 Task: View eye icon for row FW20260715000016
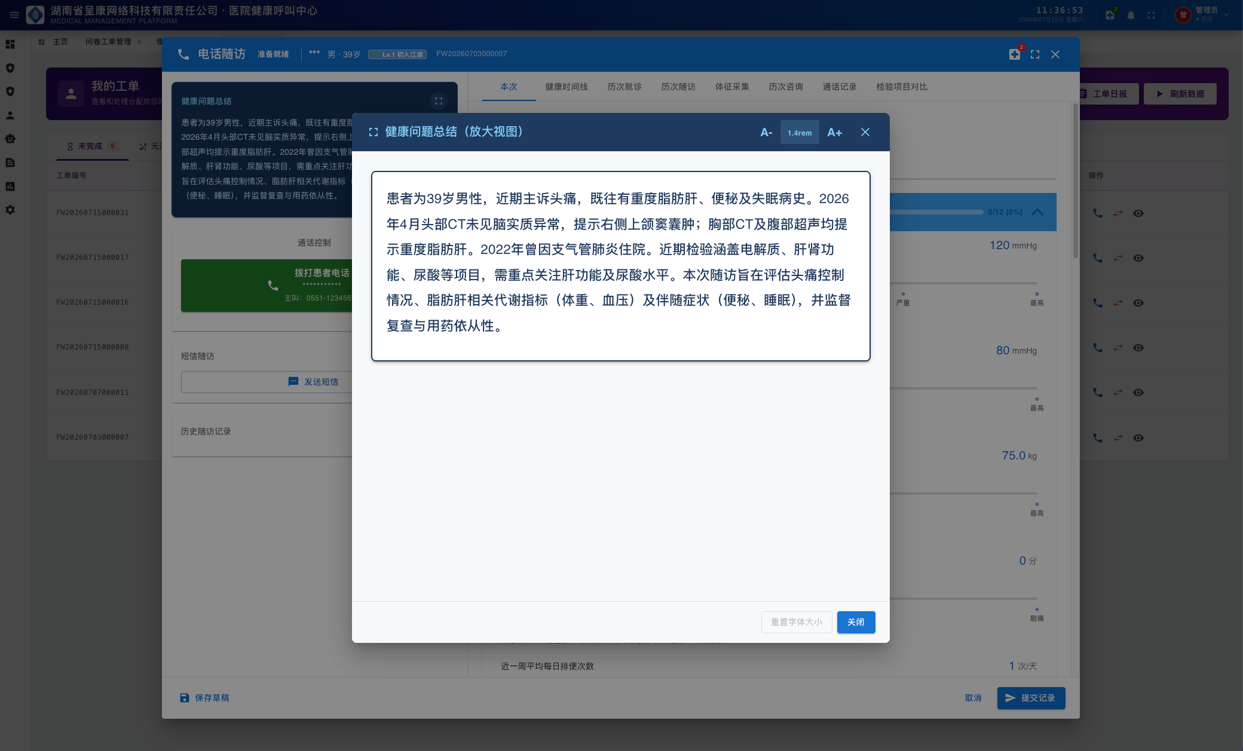tap(1138, 303)
